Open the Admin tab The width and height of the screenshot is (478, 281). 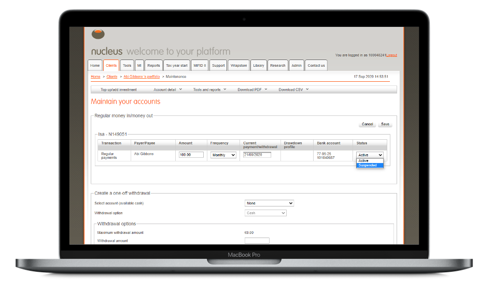(x=297, y=65)
